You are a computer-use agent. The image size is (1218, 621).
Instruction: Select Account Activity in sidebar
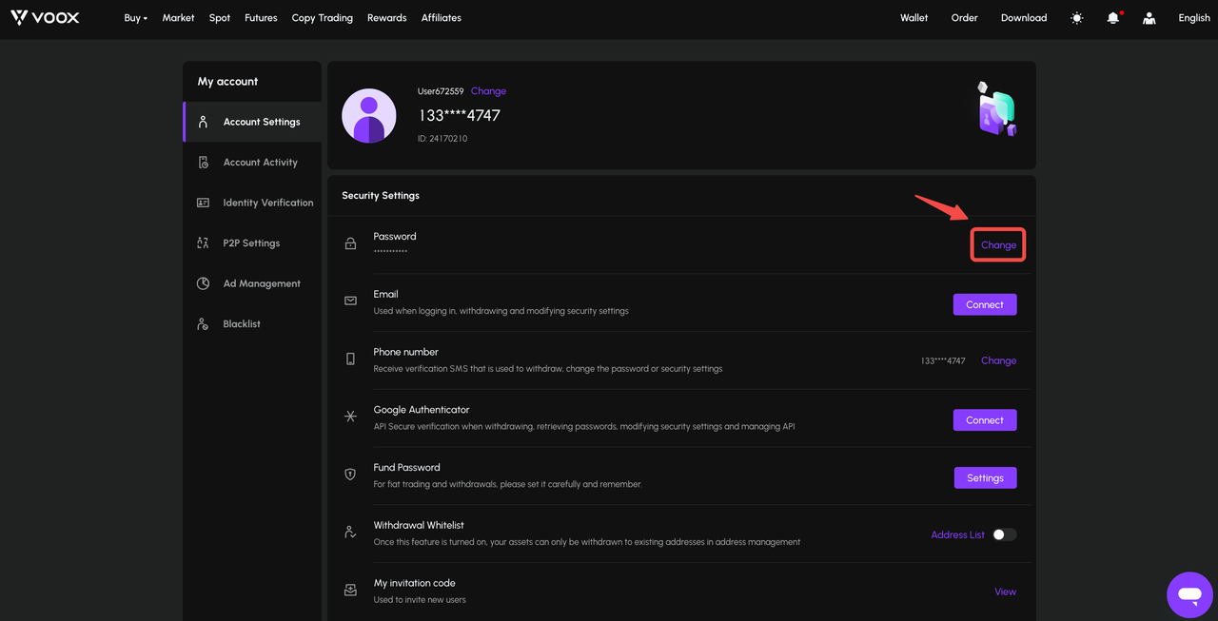pyautogui.click(x=252, y=163)
